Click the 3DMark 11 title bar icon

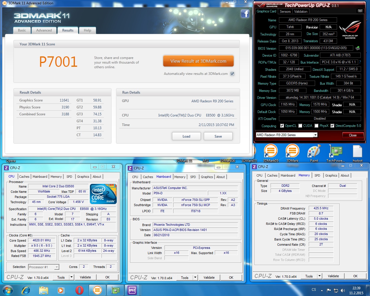coord(5,3)
